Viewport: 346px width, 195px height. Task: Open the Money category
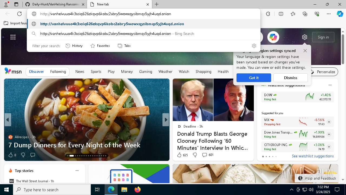tap(127, 71)
